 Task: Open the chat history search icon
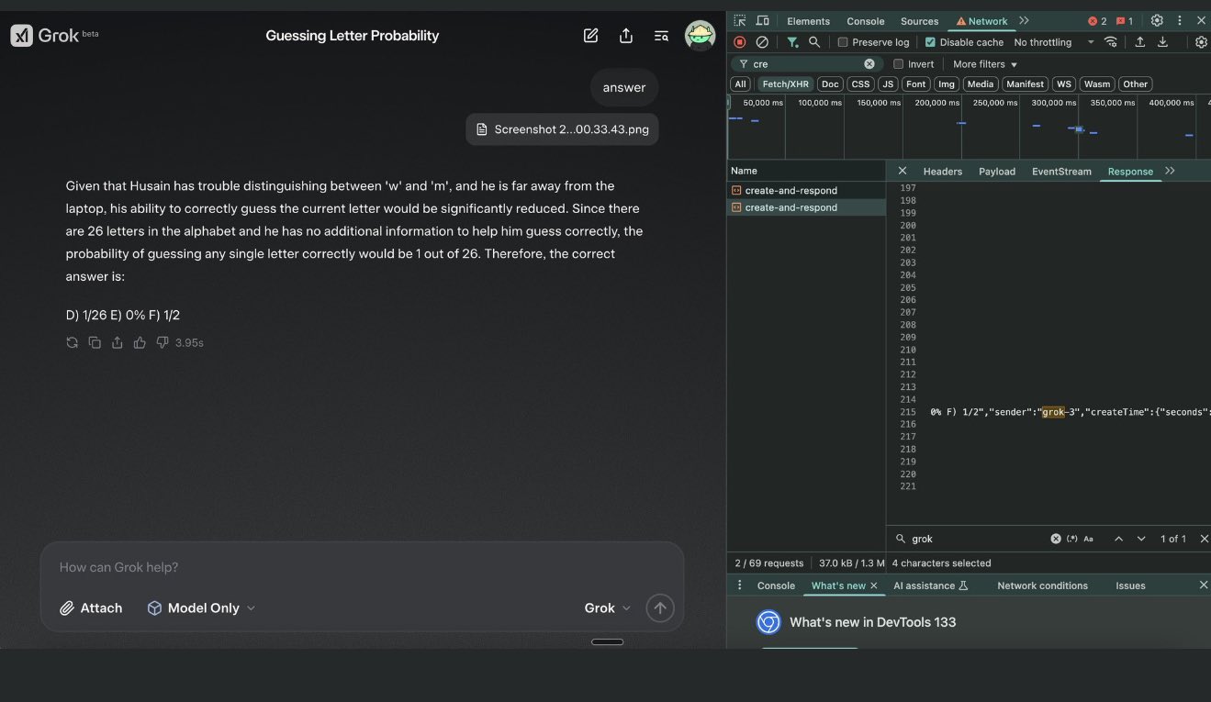tap(661, 36)
